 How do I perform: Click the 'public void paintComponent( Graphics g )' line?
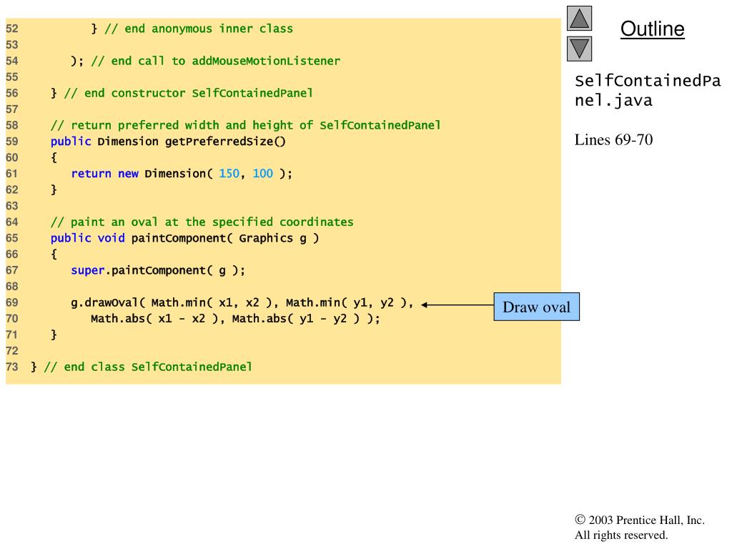pyautogui.click(x=185, y=238)
